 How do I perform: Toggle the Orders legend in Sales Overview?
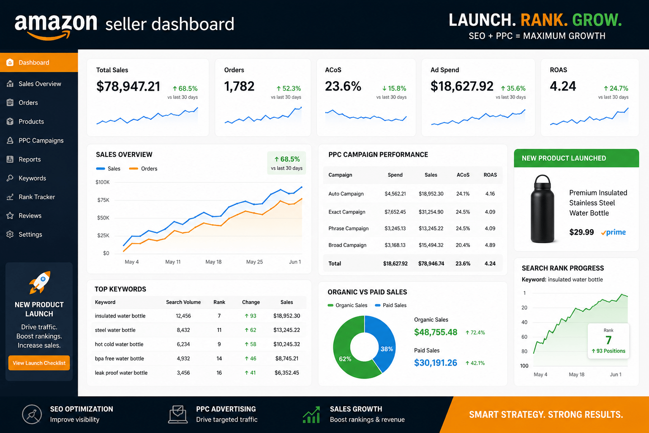click(143, 169)
